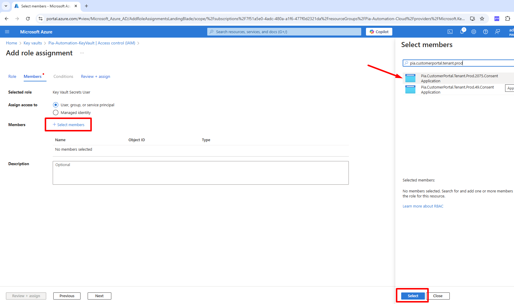Image resolution: width=514 pixels, height=304 pixels.
Task: Select User, group, or service principal option
Action: click(x=56, y=105)
